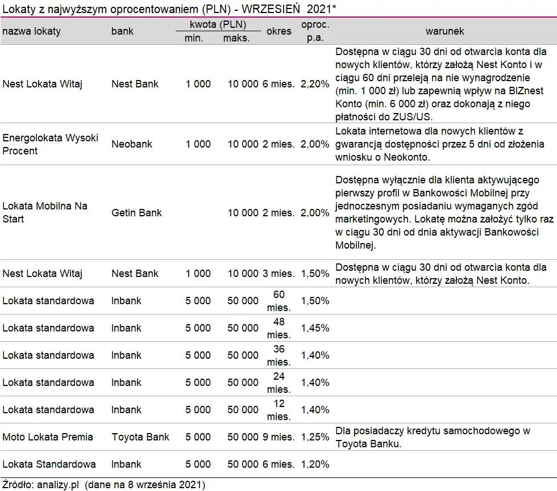557x491 pixels.
Task: Click the 'nazwa lokaty' column header
Action: coord(31,31)
